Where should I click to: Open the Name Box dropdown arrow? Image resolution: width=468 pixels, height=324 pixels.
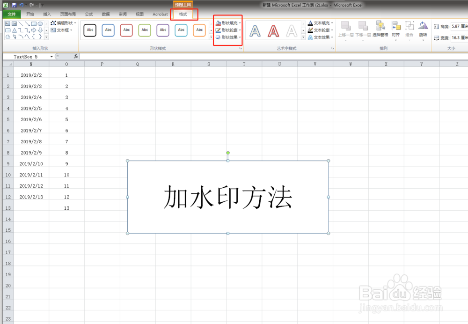point(51,56)
